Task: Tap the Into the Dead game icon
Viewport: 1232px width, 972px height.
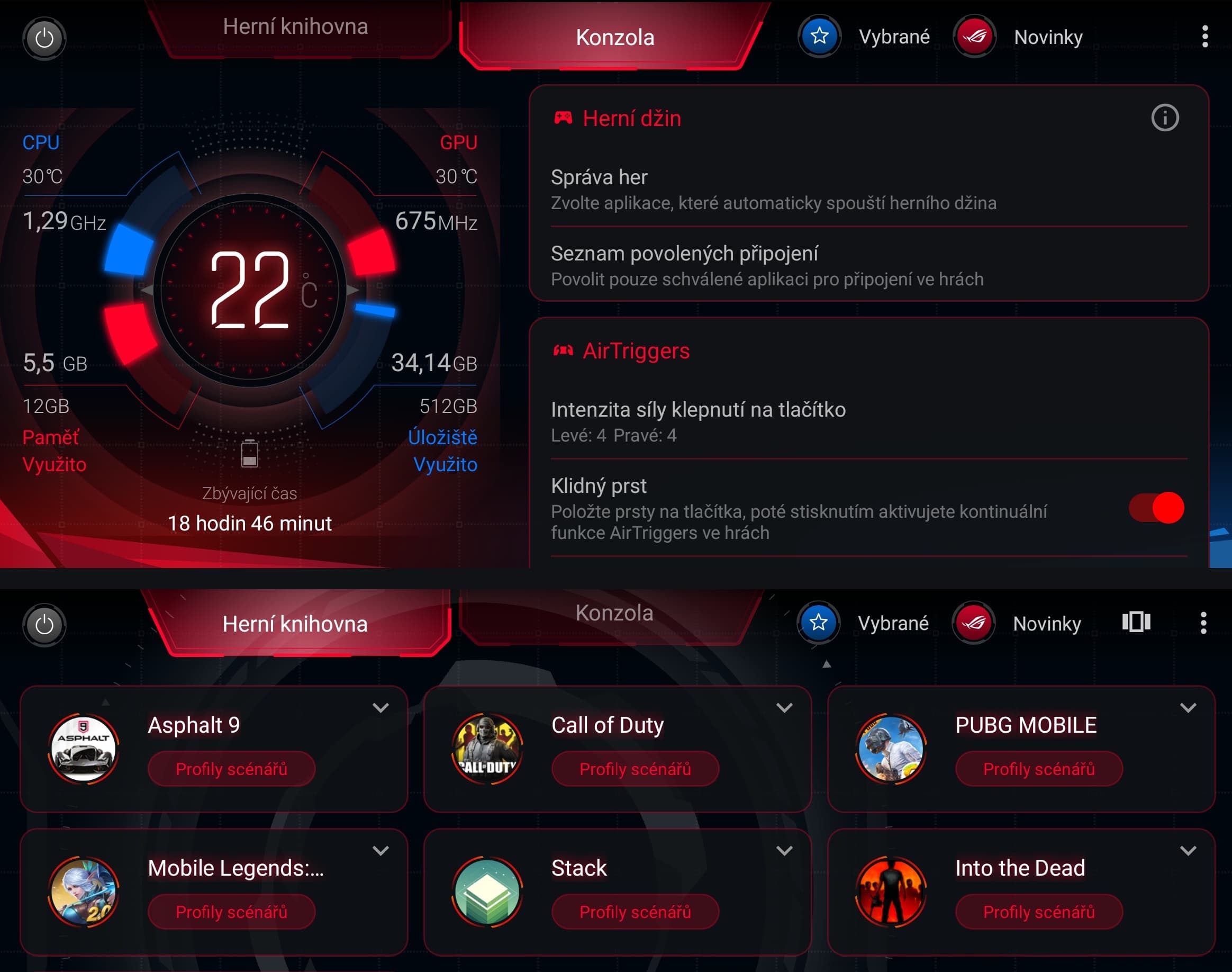Action: [x=891, y=891]
